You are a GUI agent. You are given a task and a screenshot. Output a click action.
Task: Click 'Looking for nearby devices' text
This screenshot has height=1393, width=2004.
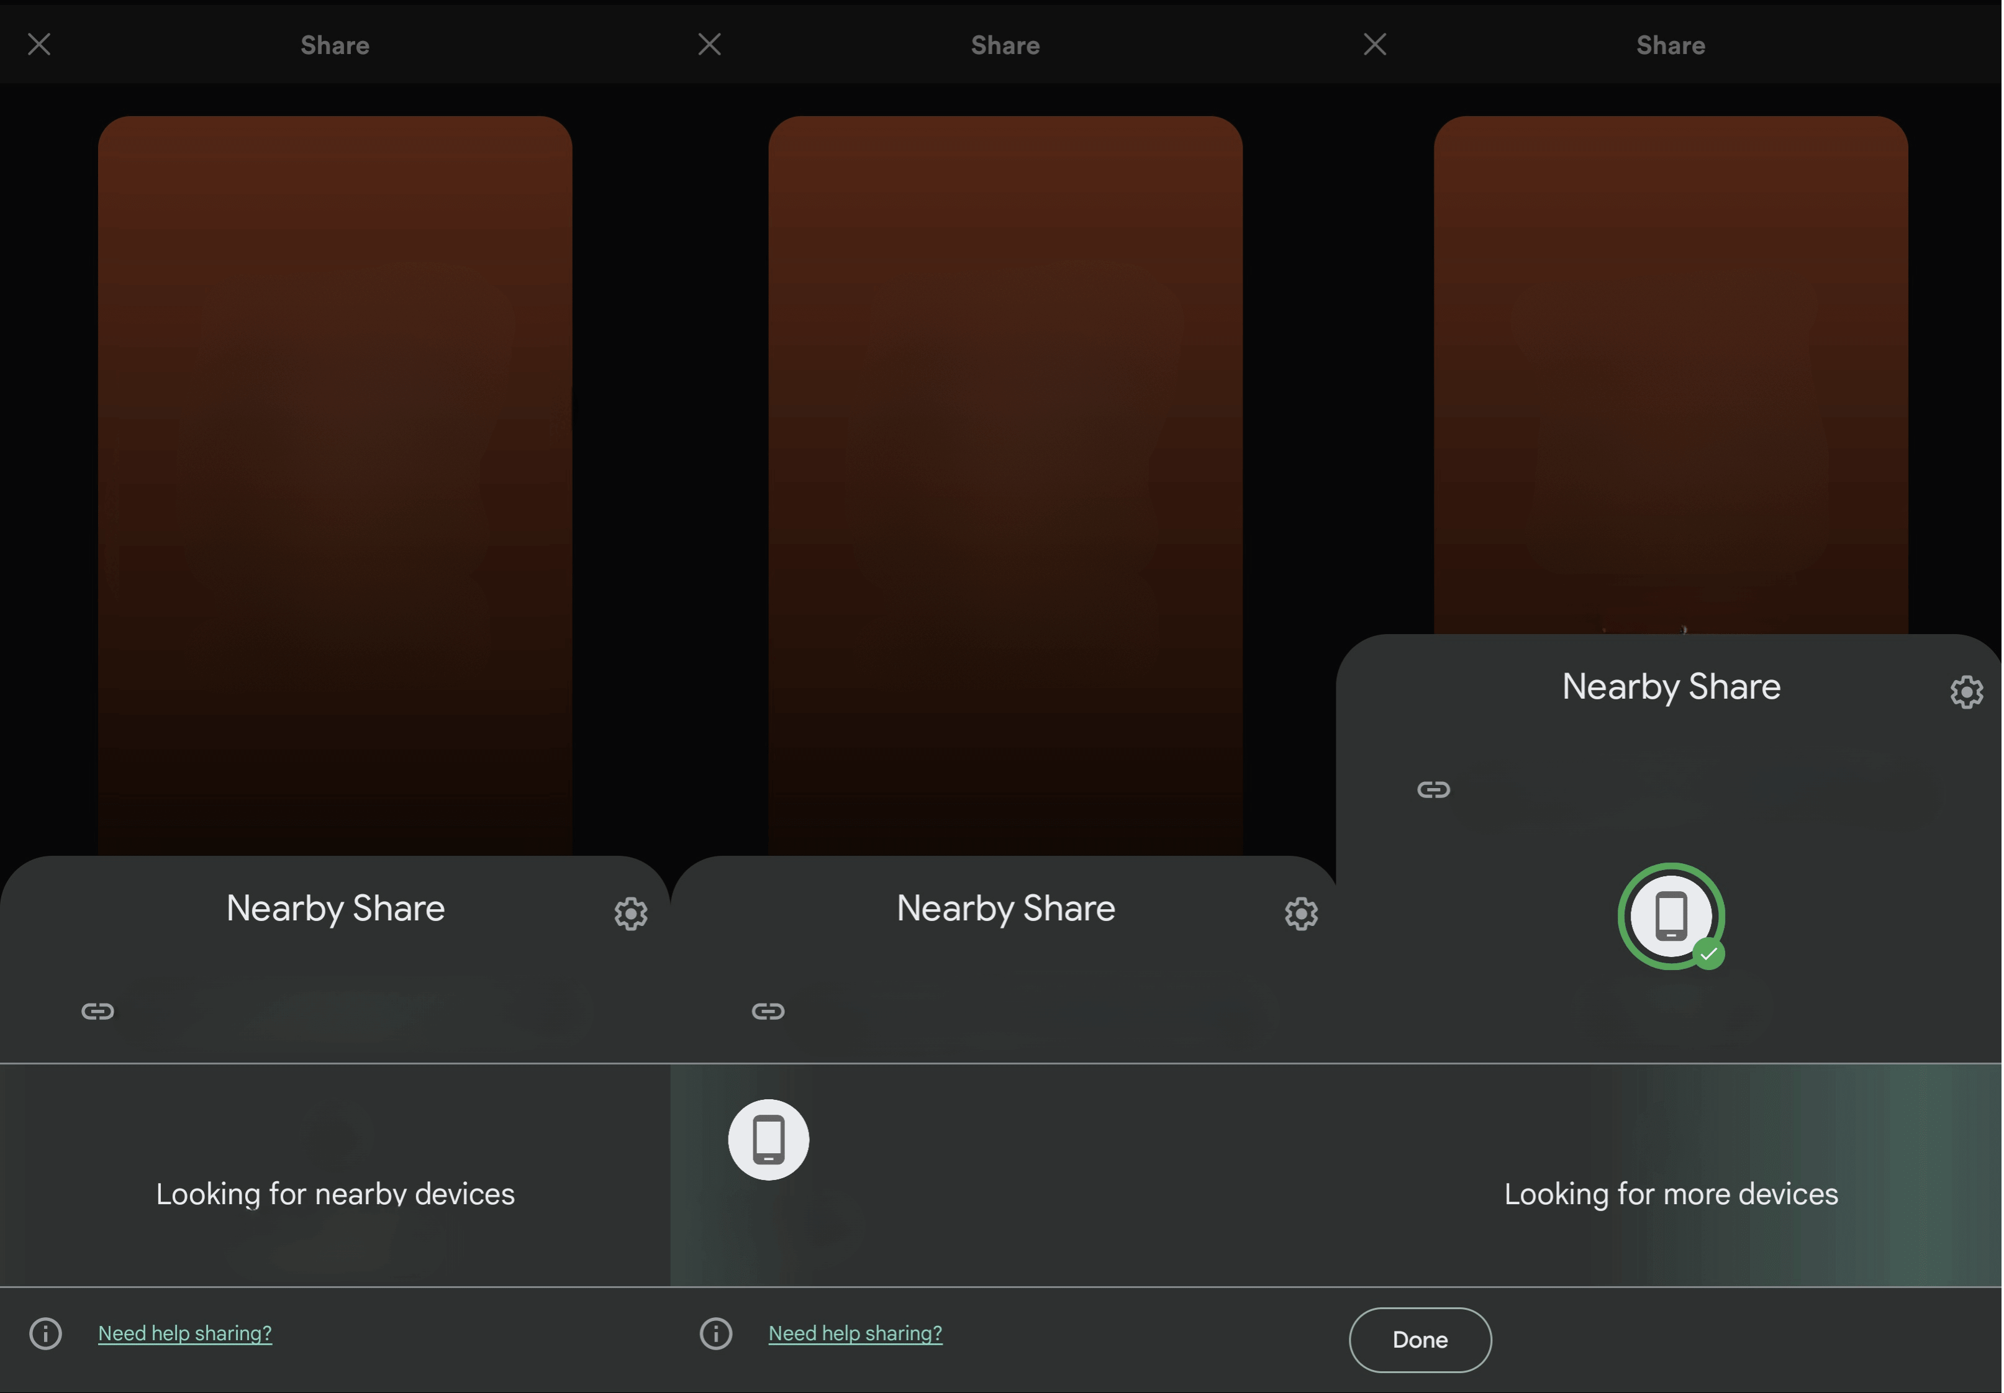pyautogui.click(x=335, y=1194)
